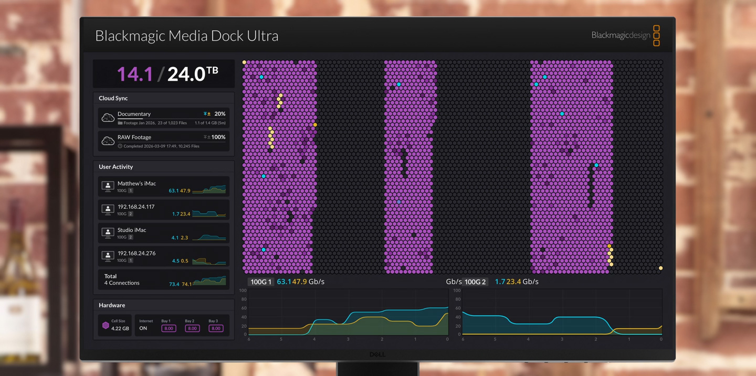Click the 192.168.24.276 user monitor icon

click(x=108, y=256)
